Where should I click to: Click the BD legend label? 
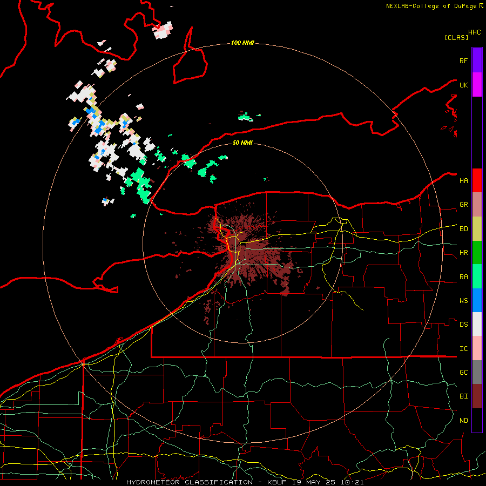(x=463, y=229)
